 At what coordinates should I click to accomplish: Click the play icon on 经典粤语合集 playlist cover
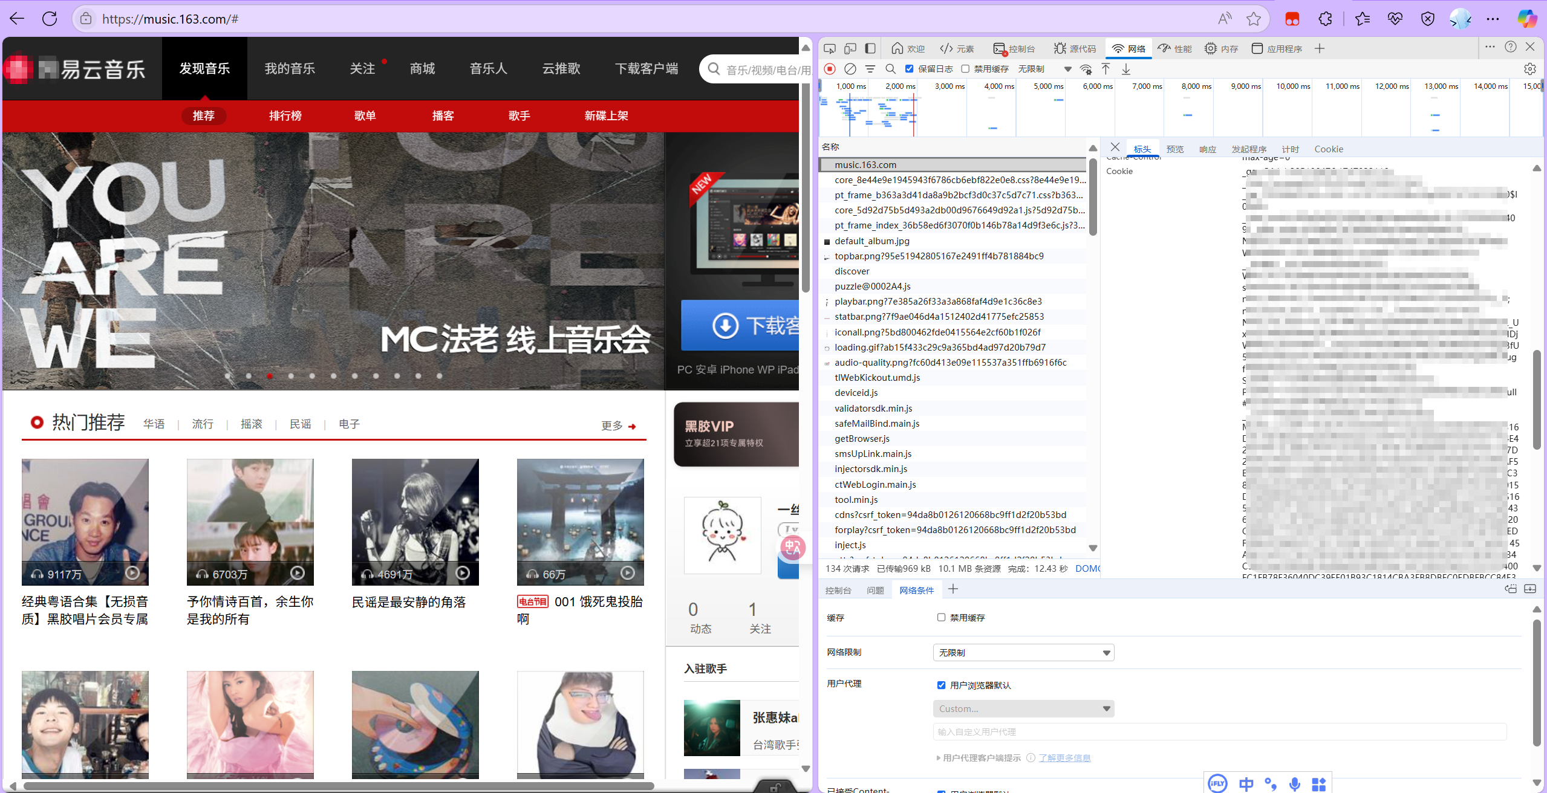pyautogui.click(x=132, y=572)
